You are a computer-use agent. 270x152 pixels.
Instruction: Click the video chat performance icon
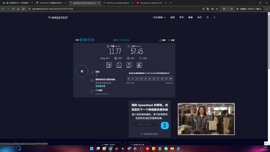[x=139, y=65]
